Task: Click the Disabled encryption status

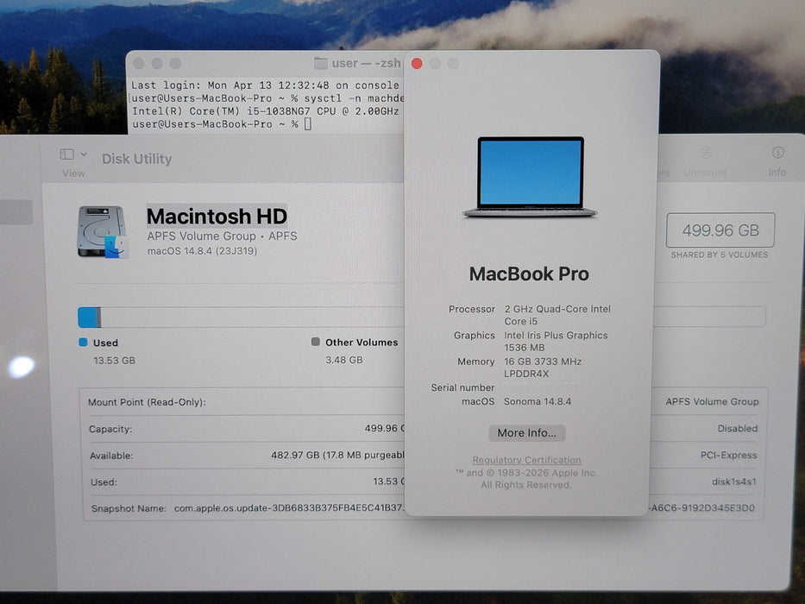Action: [738, 428]
